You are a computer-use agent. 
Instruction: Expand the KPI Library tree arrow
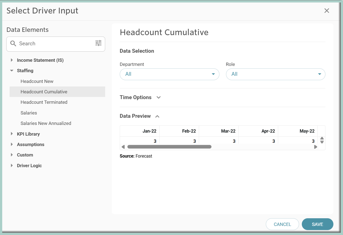point(12,134)
